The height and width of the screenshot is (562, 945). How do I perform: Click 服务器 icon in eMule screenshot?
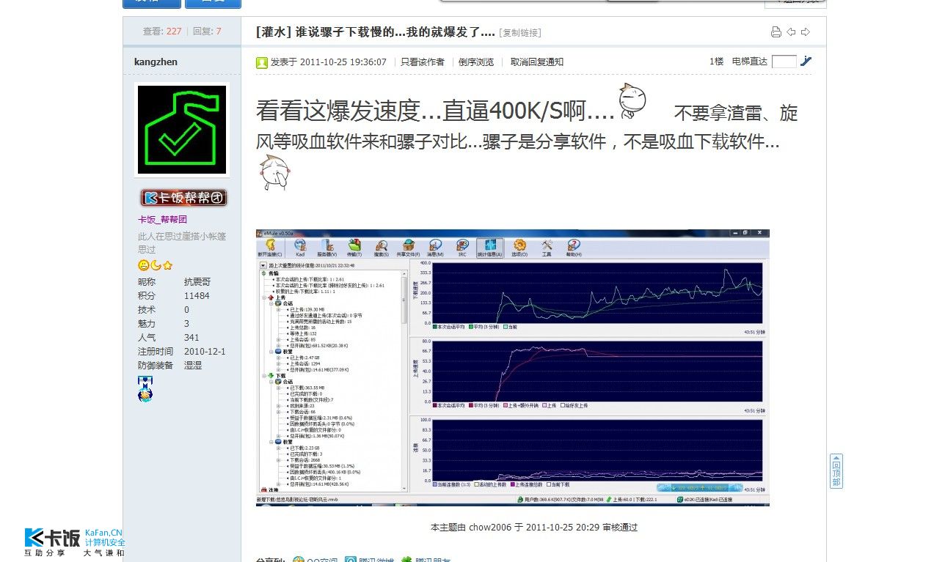pos(326,248)
